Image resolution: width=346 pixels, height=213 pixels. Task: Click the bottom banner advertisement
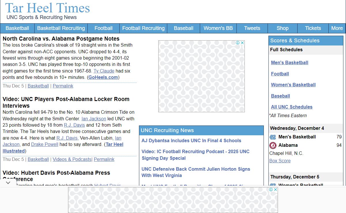click(173, 200)
